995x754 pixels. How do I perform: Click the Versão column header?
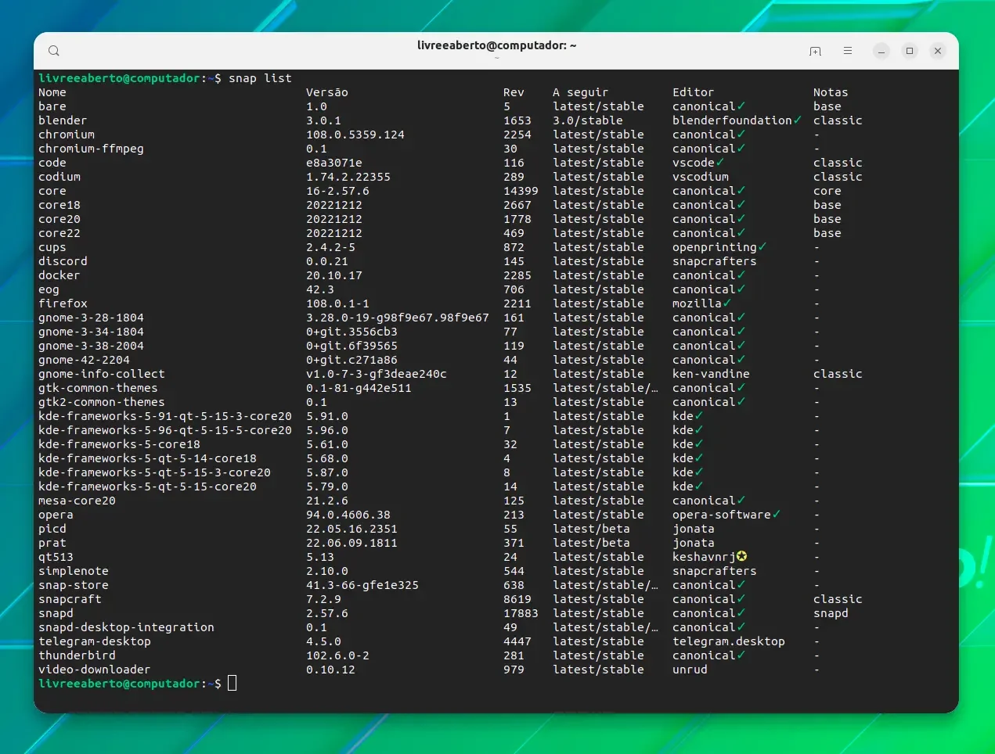click(x=327, y=92)
